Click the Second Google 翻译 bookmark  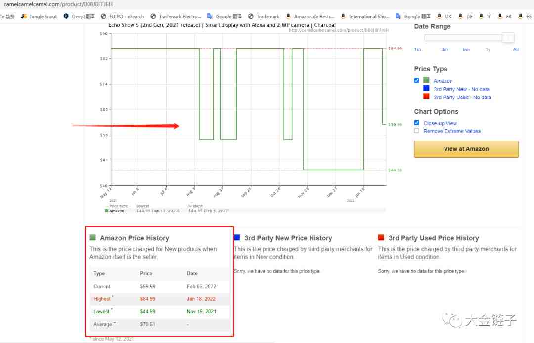pos(413,16)
